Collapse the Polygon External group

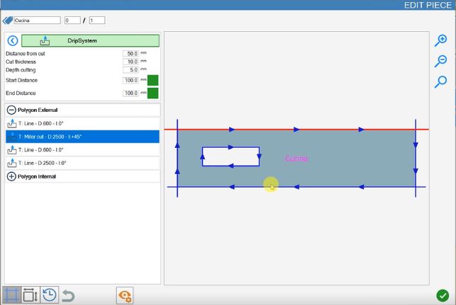[x=11, y=110]
